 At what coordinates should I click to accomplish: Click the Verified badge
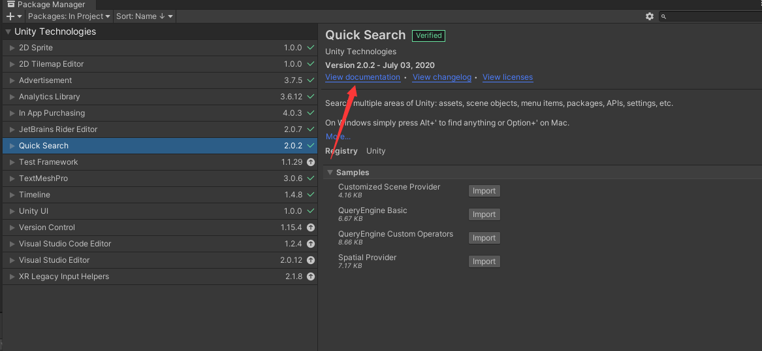(428, 35)
